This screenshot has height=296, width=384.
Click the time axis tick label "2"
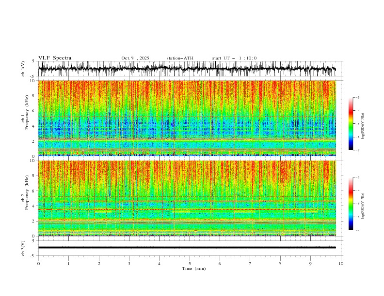click(99, 264)
